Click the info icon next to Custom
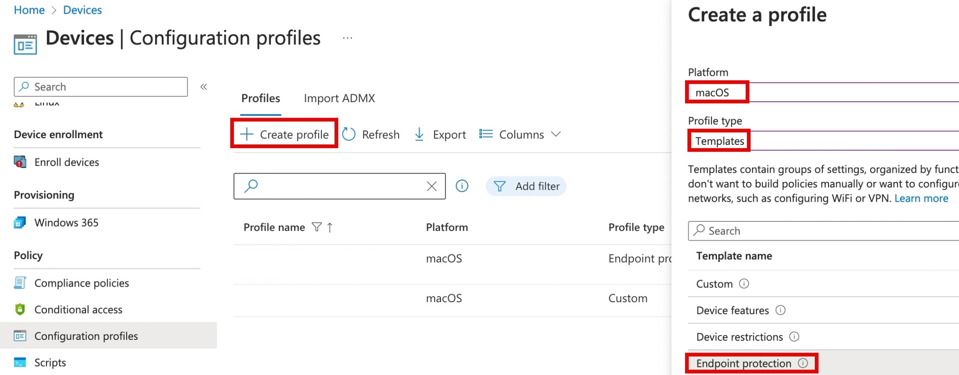The image size is (959, 375). coord(744,284)
